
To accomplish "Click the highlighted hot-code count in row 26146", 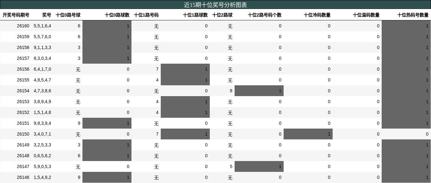I will point(406,177).
